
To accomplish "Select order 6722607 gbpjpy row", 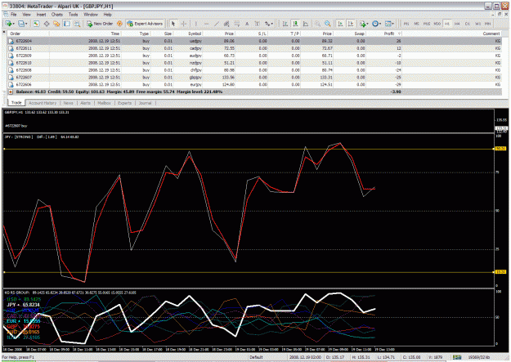I will tap(254, 78).
